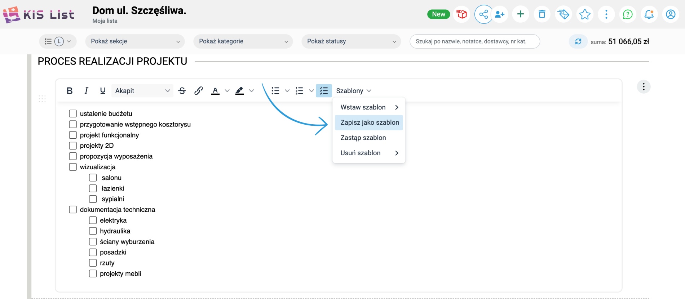Image resolution: width=685 pixels, height=299 pixels.
Task: Open the font color picker
Action: pos(216,91)
